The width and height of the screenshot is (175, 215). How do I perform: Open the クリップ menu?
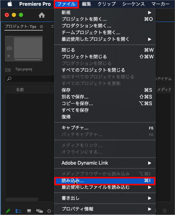(x=107, y=4)
